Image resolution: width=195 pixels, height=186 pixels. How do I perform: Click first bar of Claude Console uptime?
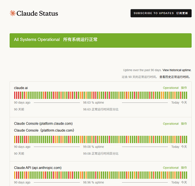(x=15, y=139)
